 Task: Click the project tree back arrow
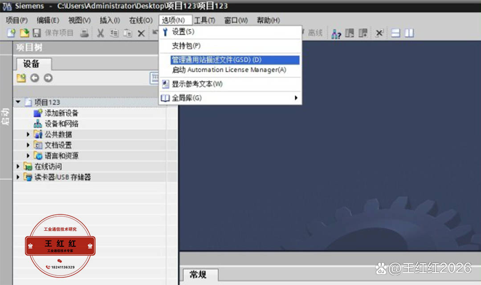(35, 78)
